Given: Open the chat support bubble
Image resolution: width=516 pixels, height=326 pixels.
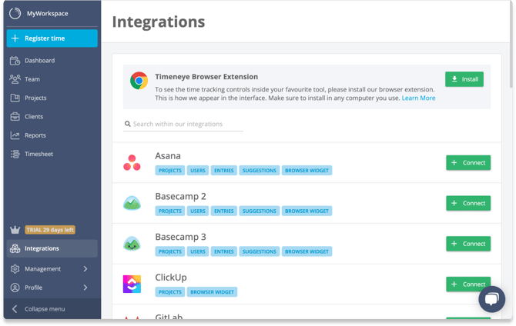Looking at the screenshot, I should pyautogui.click(x=491, y=299).
